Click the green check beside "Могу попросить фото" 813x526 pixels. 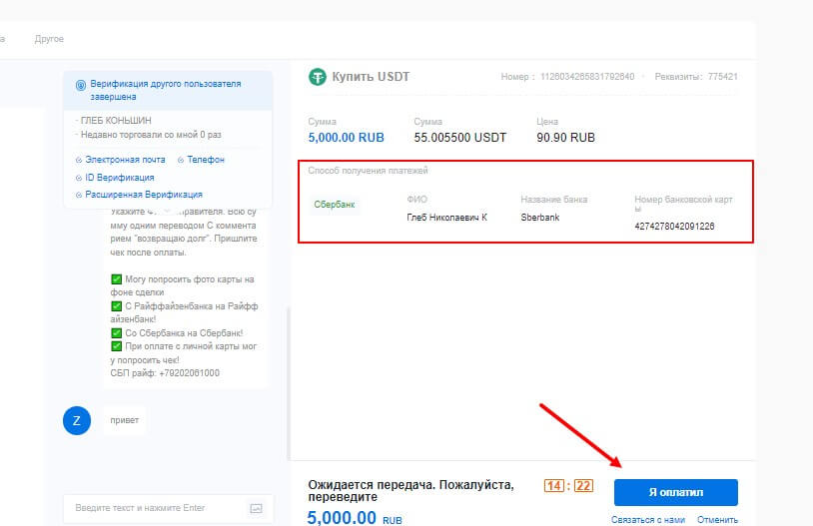tap(116, 279)
